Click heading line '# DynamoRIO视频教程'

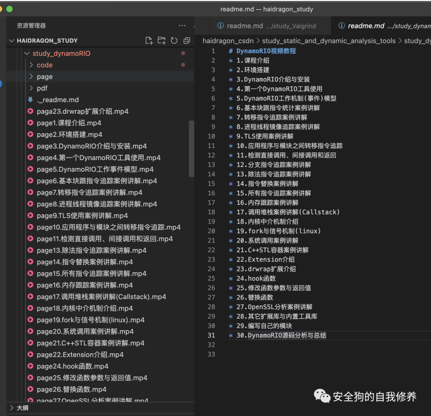(263, 51)
